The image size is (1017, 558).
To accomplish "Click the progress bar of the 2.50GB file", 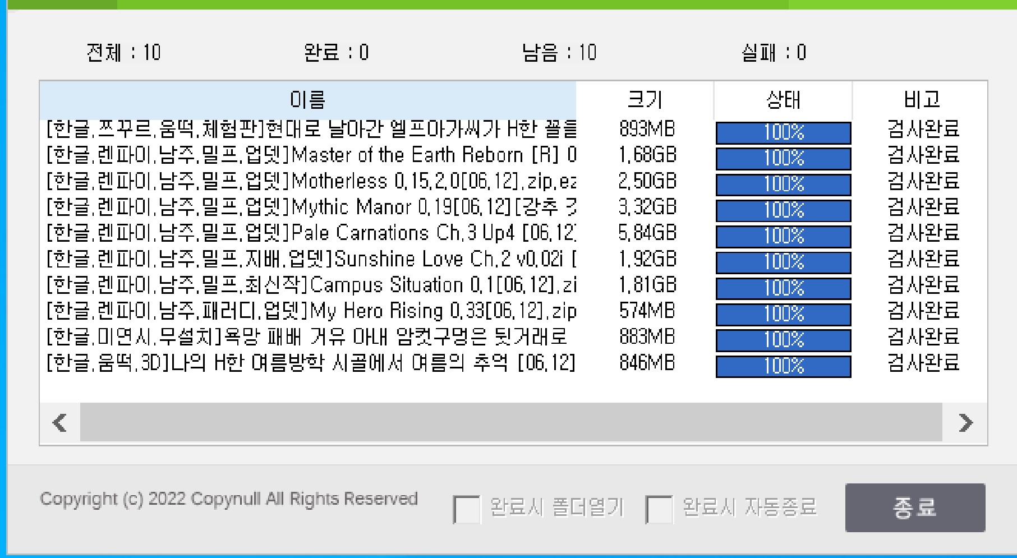I will pyautogui.click(x=783, y=184).
